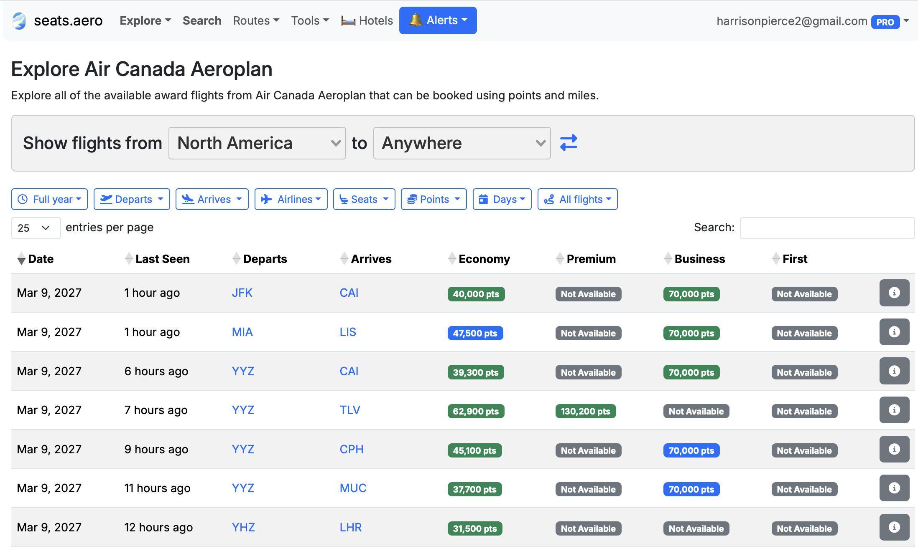This screenshot has width=918, height=551.
Task: Open the Explore menu
Action: 145,20
